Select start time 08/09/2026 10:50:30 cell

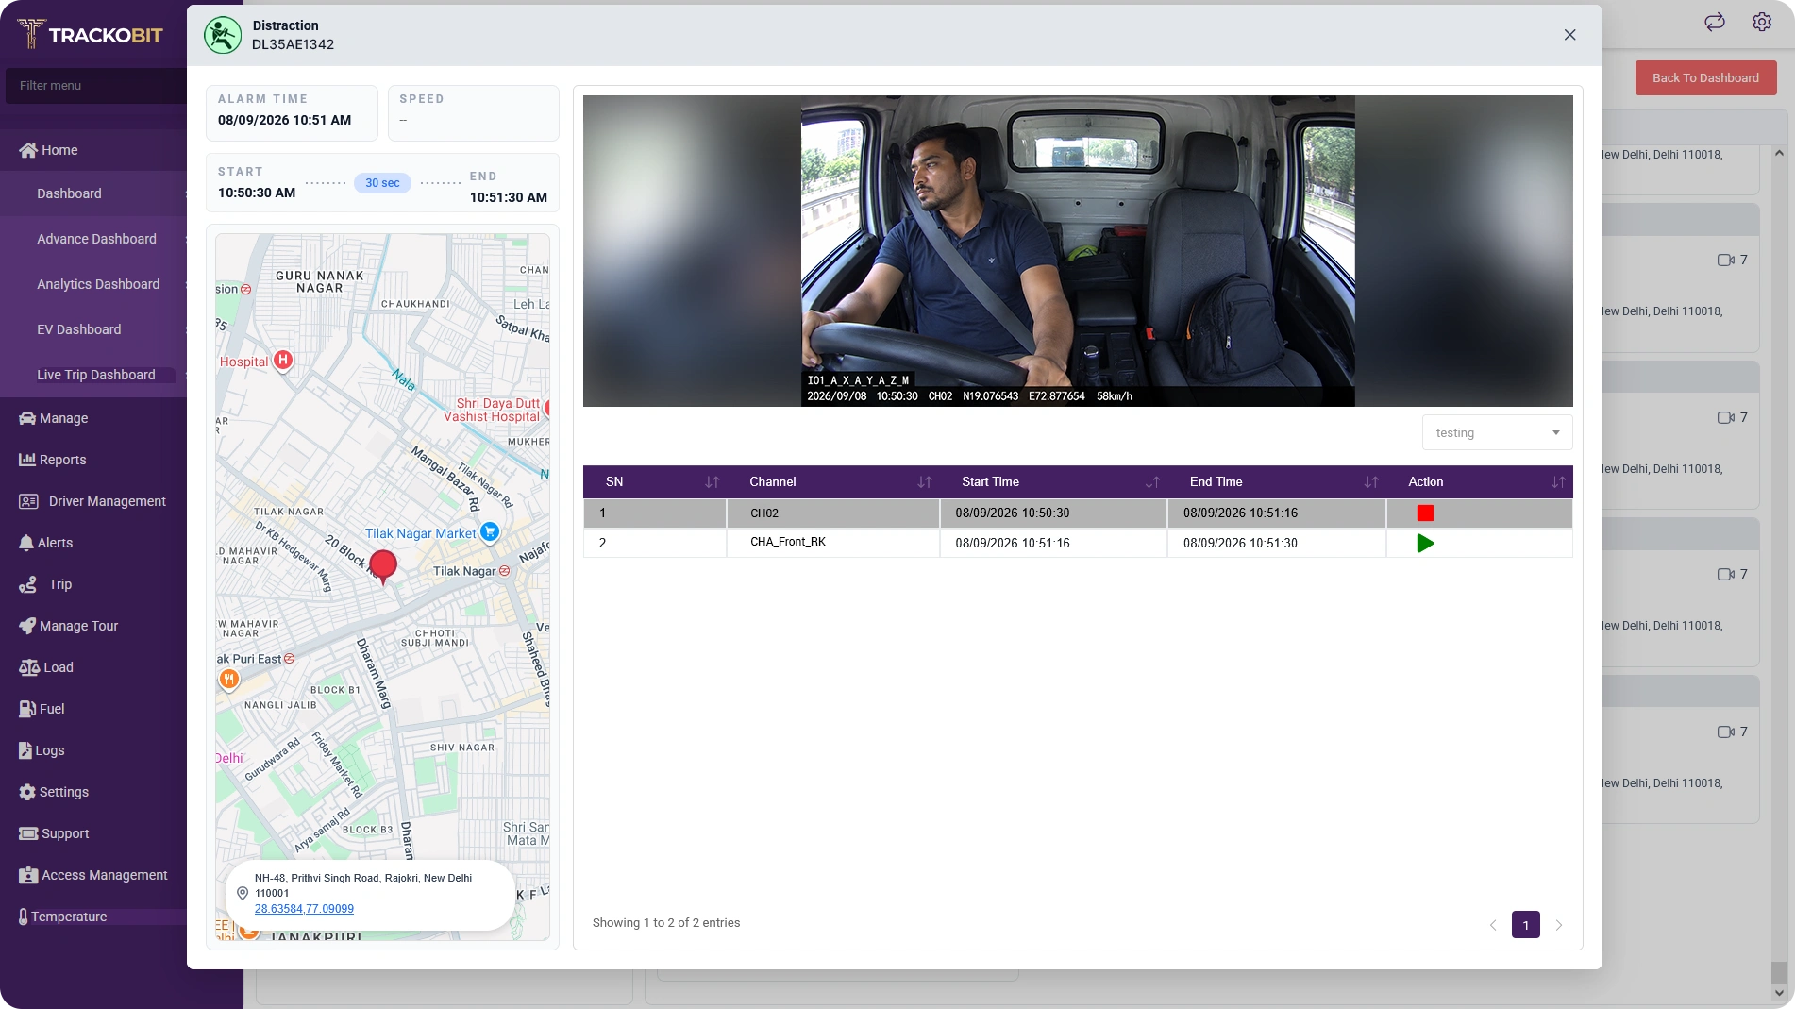[x=1053, y=513]
